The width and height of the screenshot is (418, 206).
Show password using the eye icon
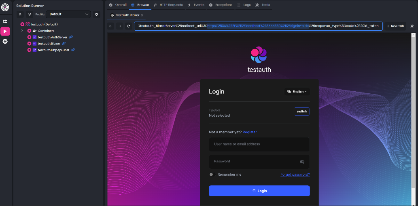pyautogui.click(x=302, y=162)
